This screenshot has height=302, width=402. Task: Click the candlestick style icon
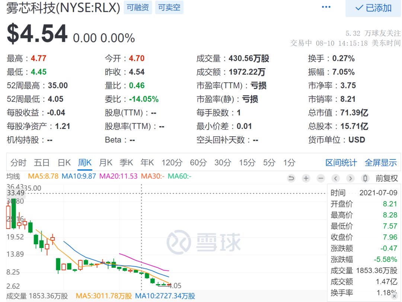pyautogui.click(x=366, y=178)
